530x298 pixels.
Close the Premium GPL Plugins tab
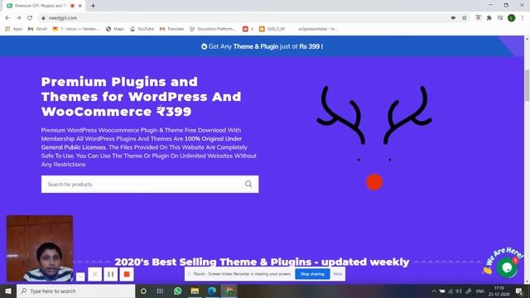click(80, 6)
